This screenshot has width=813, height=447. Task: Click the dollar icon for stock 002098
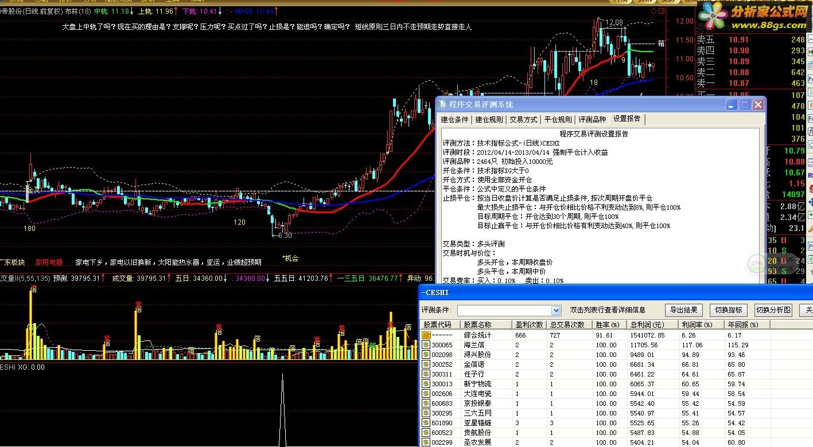[426, 355]
